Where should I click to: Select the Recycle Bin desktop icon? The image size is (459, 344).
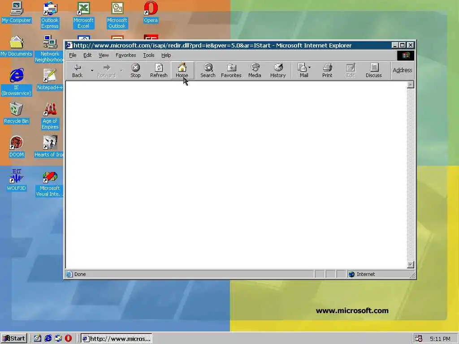pos(16,113)
